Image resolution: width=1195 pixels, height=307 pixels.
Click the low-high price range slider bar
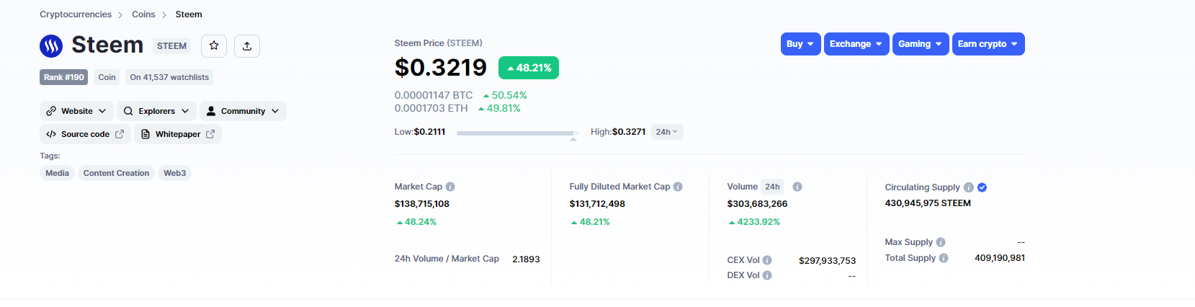(516, 133)
